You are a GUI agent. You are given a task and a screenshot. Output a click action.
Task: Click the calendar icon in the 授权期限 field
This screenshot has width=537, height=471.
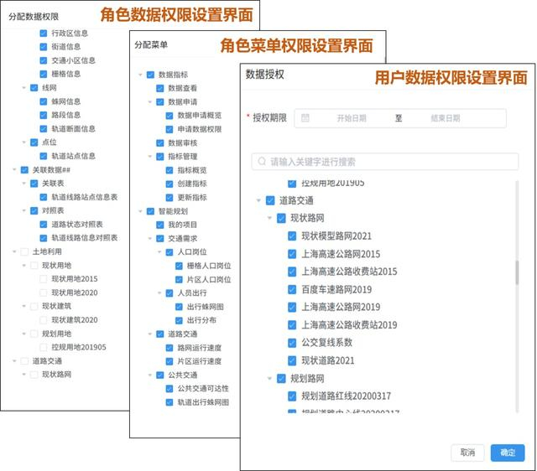coord(305,118)
